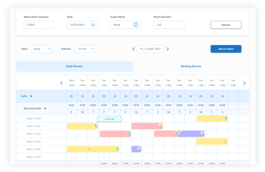Screen dimensions: 265x172
Task: Open More Filters
Action: pos(226,49)
